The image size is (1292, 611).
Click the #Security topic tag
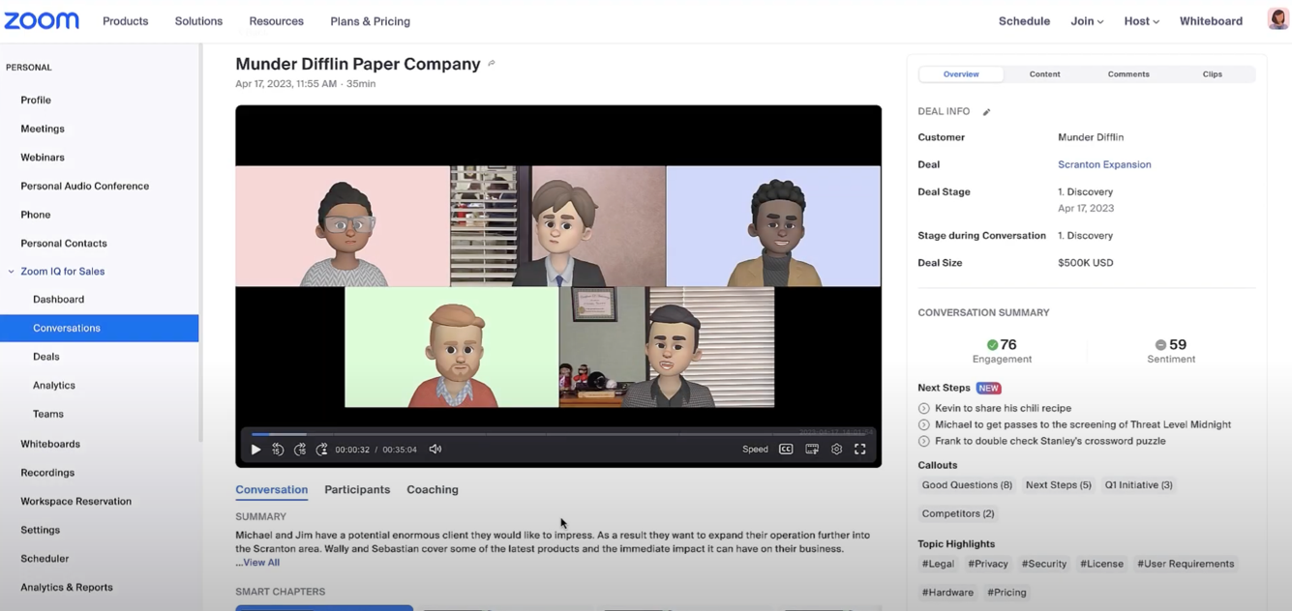[x=1044, y=565]
